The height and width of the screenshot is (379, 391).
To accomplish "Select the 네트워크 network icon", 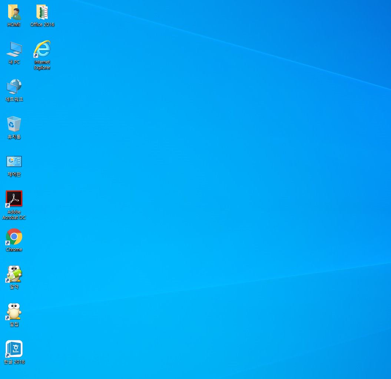I will pos(14,86).
